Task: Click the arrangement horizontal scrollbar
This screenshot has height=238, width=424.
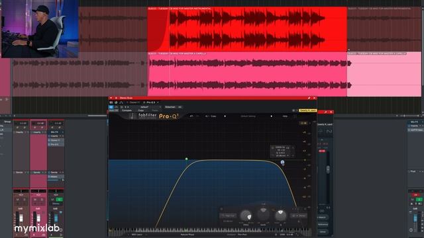Action: [x=97, y=116]
